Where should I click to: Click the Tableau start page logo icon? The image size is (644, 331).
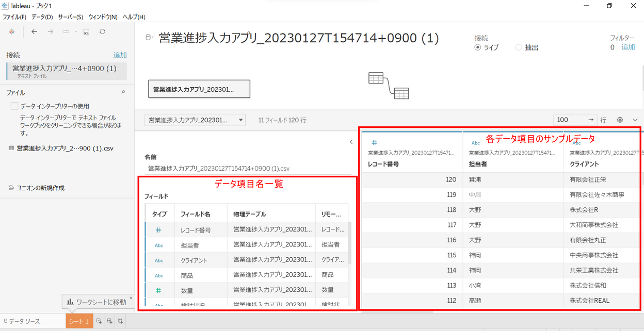tap(12, 31)
